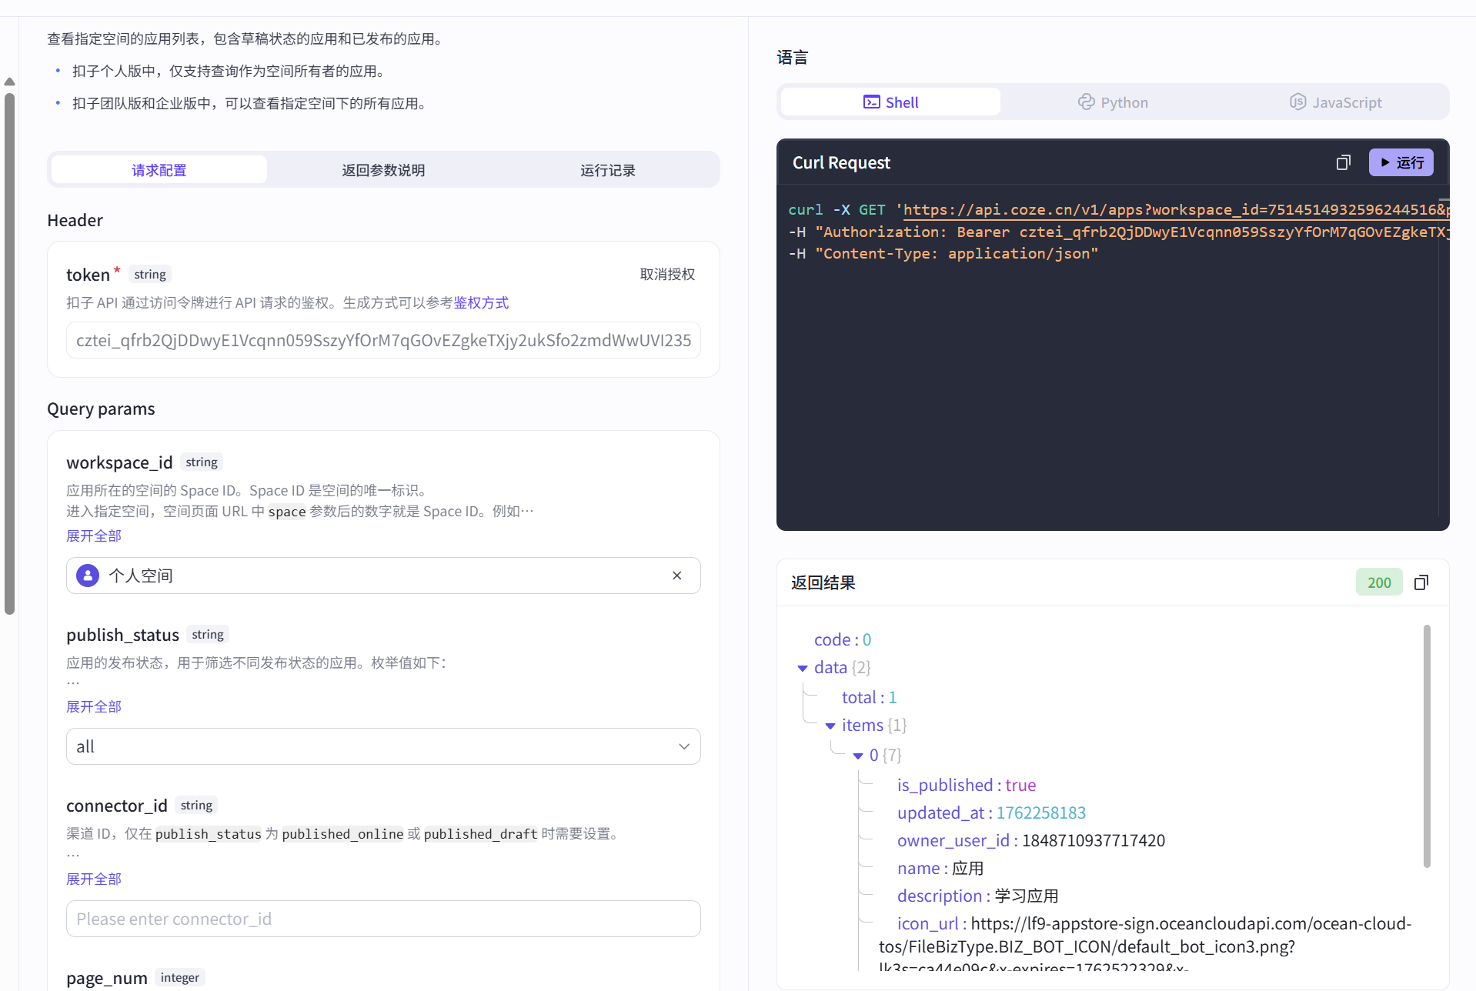Click the Content-Type header code line
Image resolution: width=1476 pixels, height=991 pixels.
(943, 253)
